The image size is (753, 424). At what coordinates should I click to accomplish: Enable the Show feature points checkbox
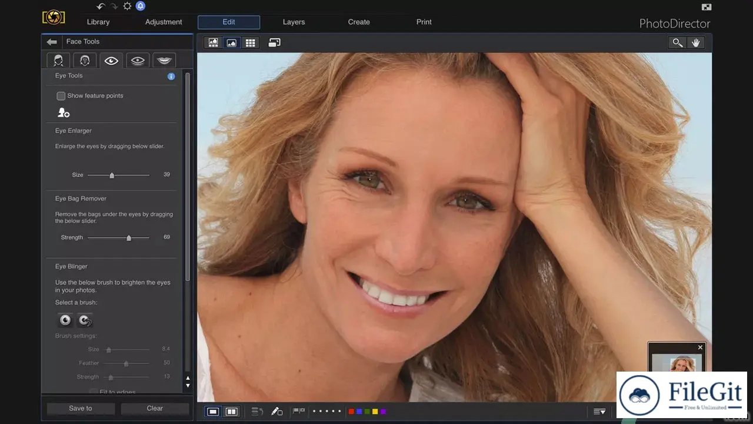pyautogui.click(x=61, y=96)
